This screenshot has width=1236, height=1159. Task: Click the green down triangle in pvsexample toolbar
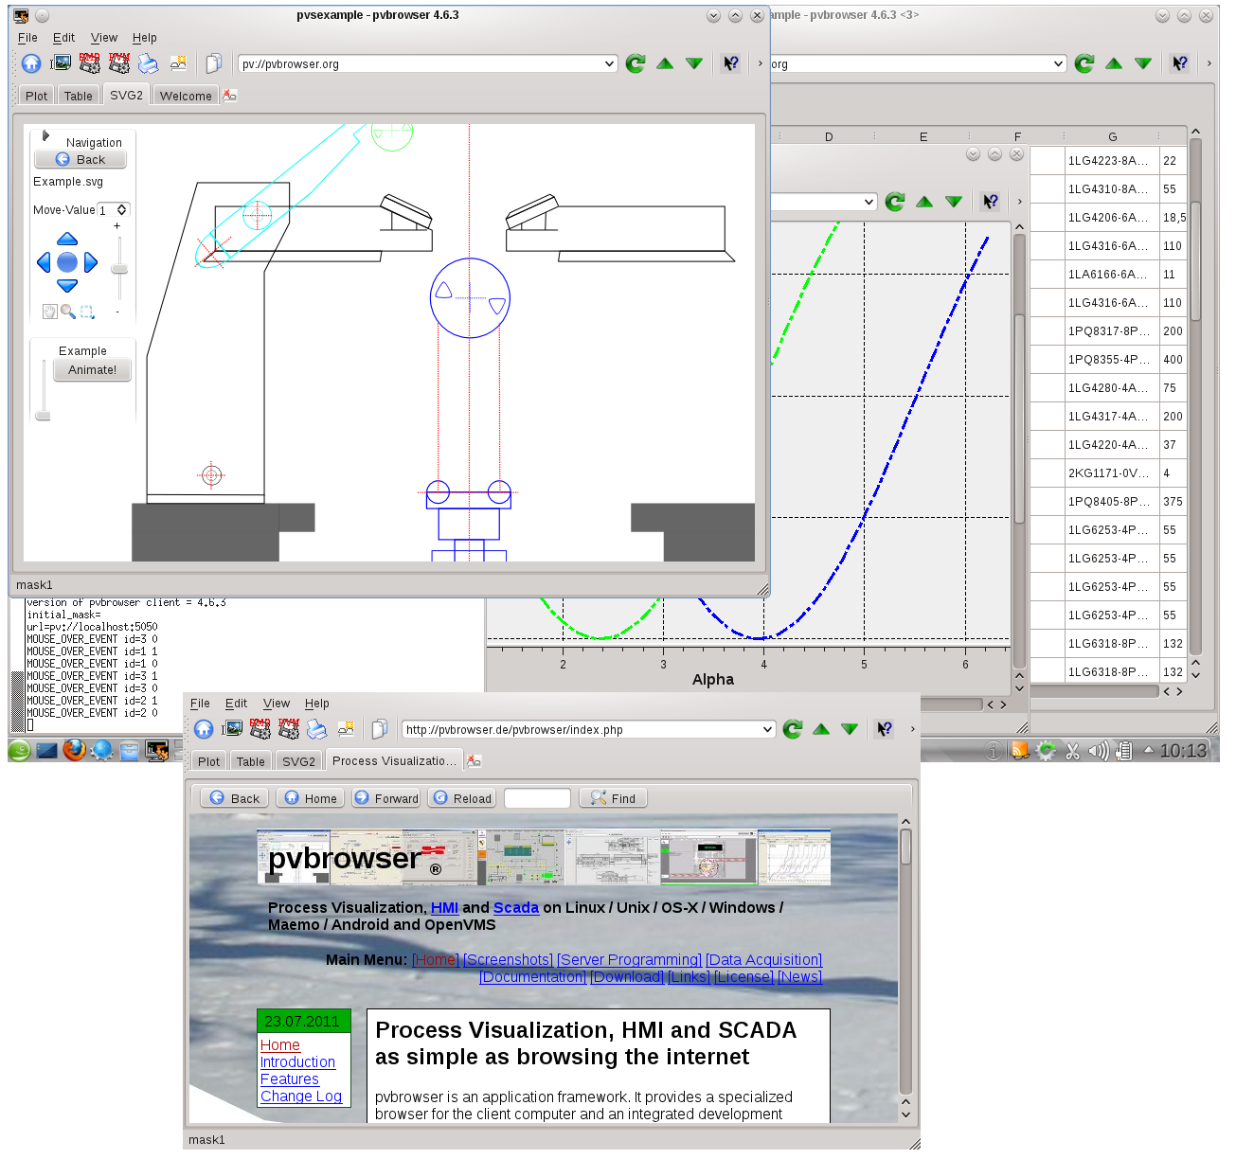tap(694, 63)
